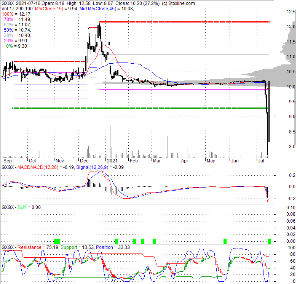Select the 0% = 9.30 Fibonacci level
The image size is (297, 284).
coord(17,46)
